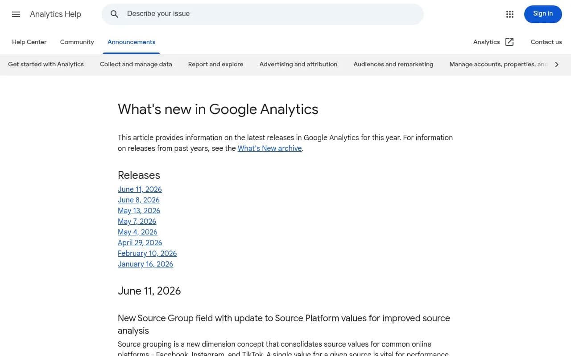571x356 pixels.
Task: Jump to June 11, 2026 release
Action: [x=140, y=190]
